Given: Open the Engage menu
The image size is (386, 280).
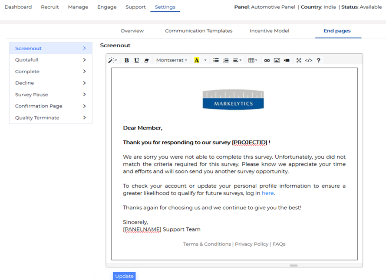Looking at the screenshot, I should [x=107, y=7].
